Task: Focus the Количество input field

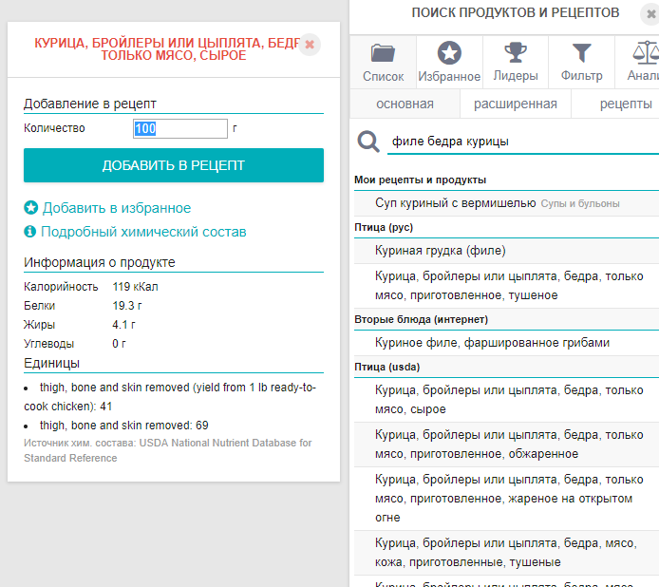Action: click(180, 128)
